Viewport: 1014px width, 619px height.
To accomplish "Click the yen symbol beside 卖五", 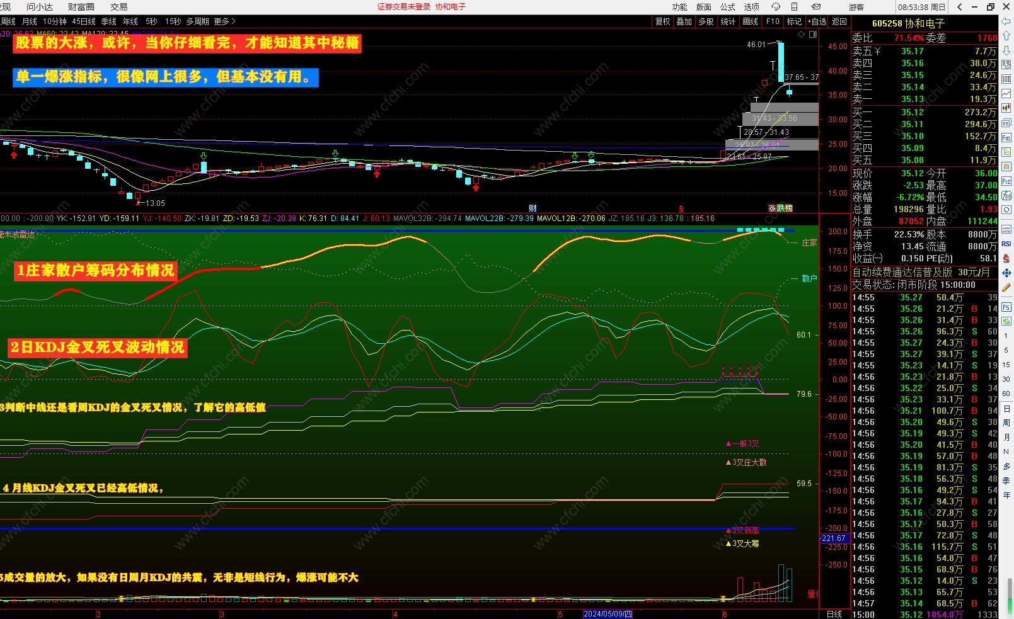I will [x=877, y=51].
